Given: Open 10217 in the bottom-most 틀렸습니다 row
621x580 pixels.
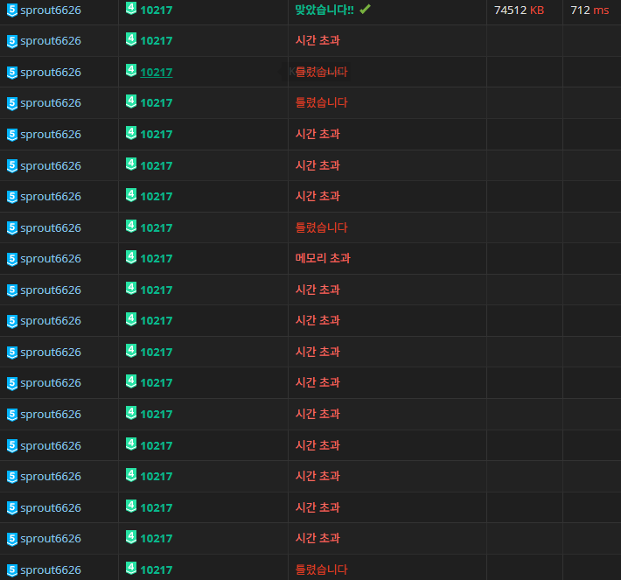Looking at the screenshot, I should point(157,570).
